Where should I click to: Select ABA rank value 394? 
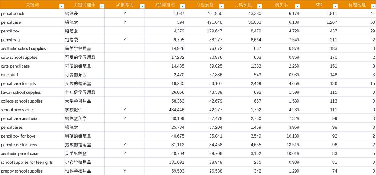(165, 22)
